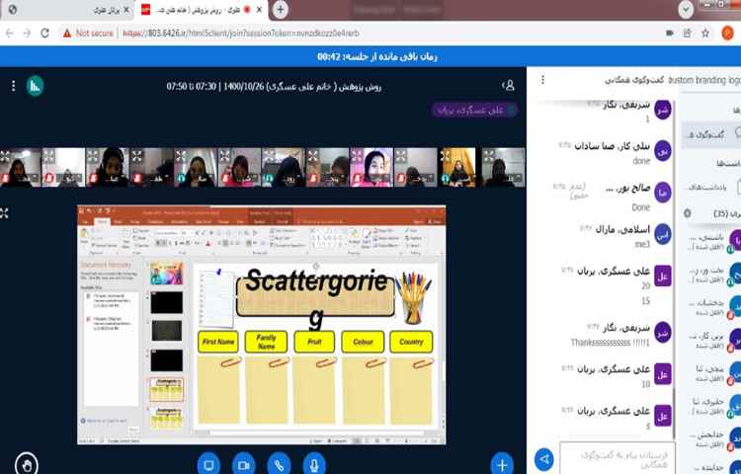Screen dimensions: 741x474
Task: Go back in the browser
Action: coord(10,33)
